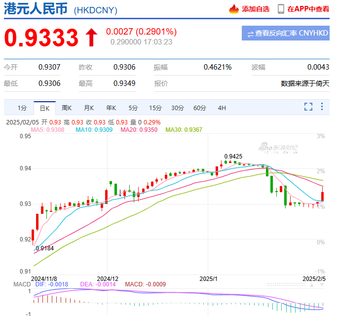This screenshot has width=338, height=316.
Task: Click the 2025/1 date axis label
Action: [x=208, y=278]
